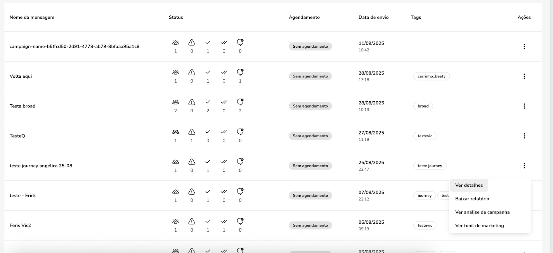Click recipients icon in Volta aqui row

click(176, 73)
